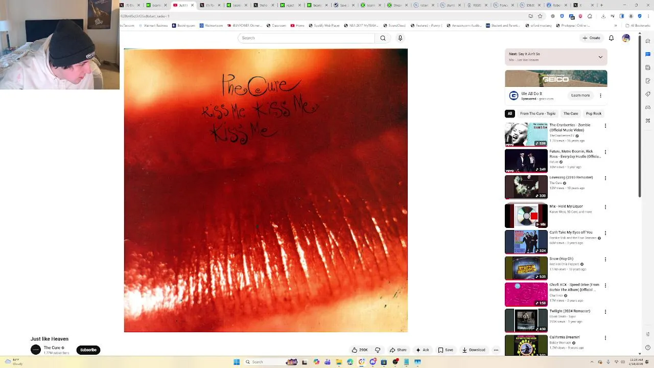
Task: Open more options for Snow (Hey Oh)
Action: pos(605,259)
